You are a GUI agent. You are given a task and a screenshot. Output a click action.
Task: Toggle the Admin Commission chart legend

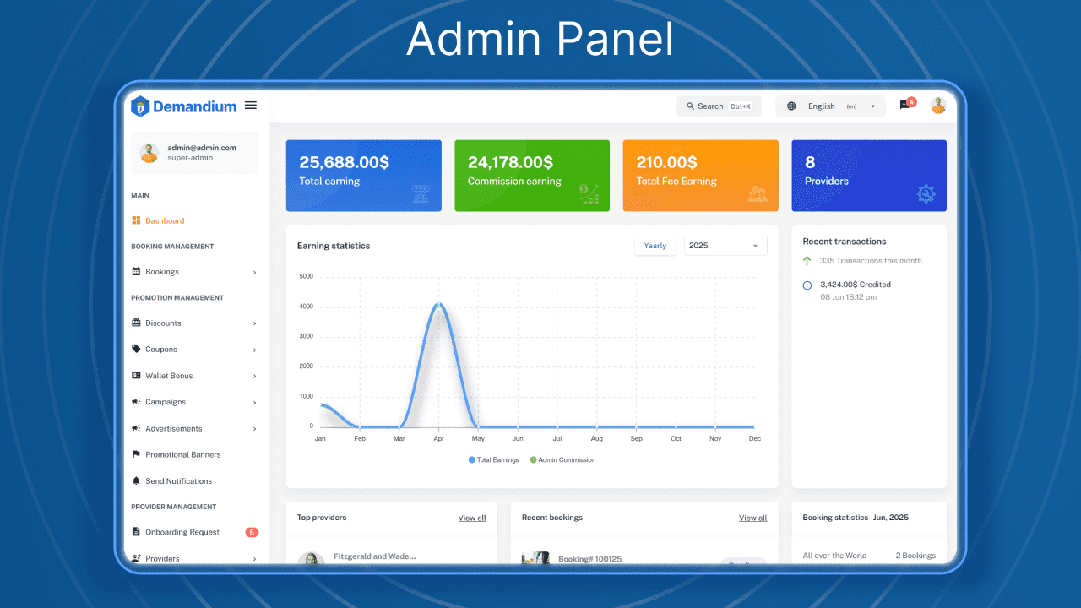[562, 459]
